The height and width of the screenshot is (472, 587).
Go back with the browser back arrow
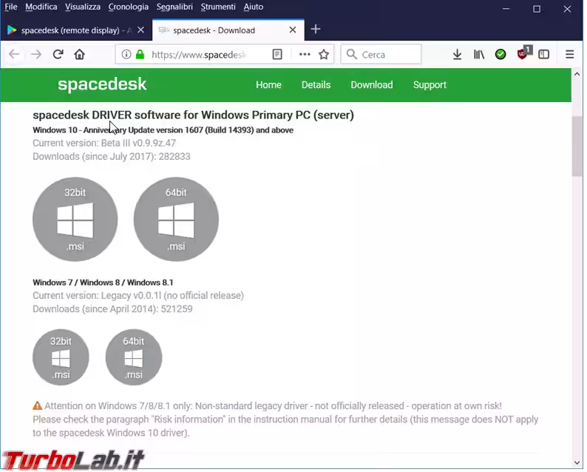14,55
